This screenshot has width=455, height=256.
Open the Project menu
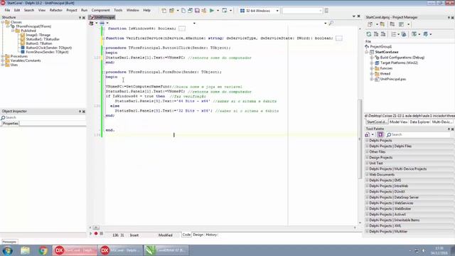click(x=72, y=10)
